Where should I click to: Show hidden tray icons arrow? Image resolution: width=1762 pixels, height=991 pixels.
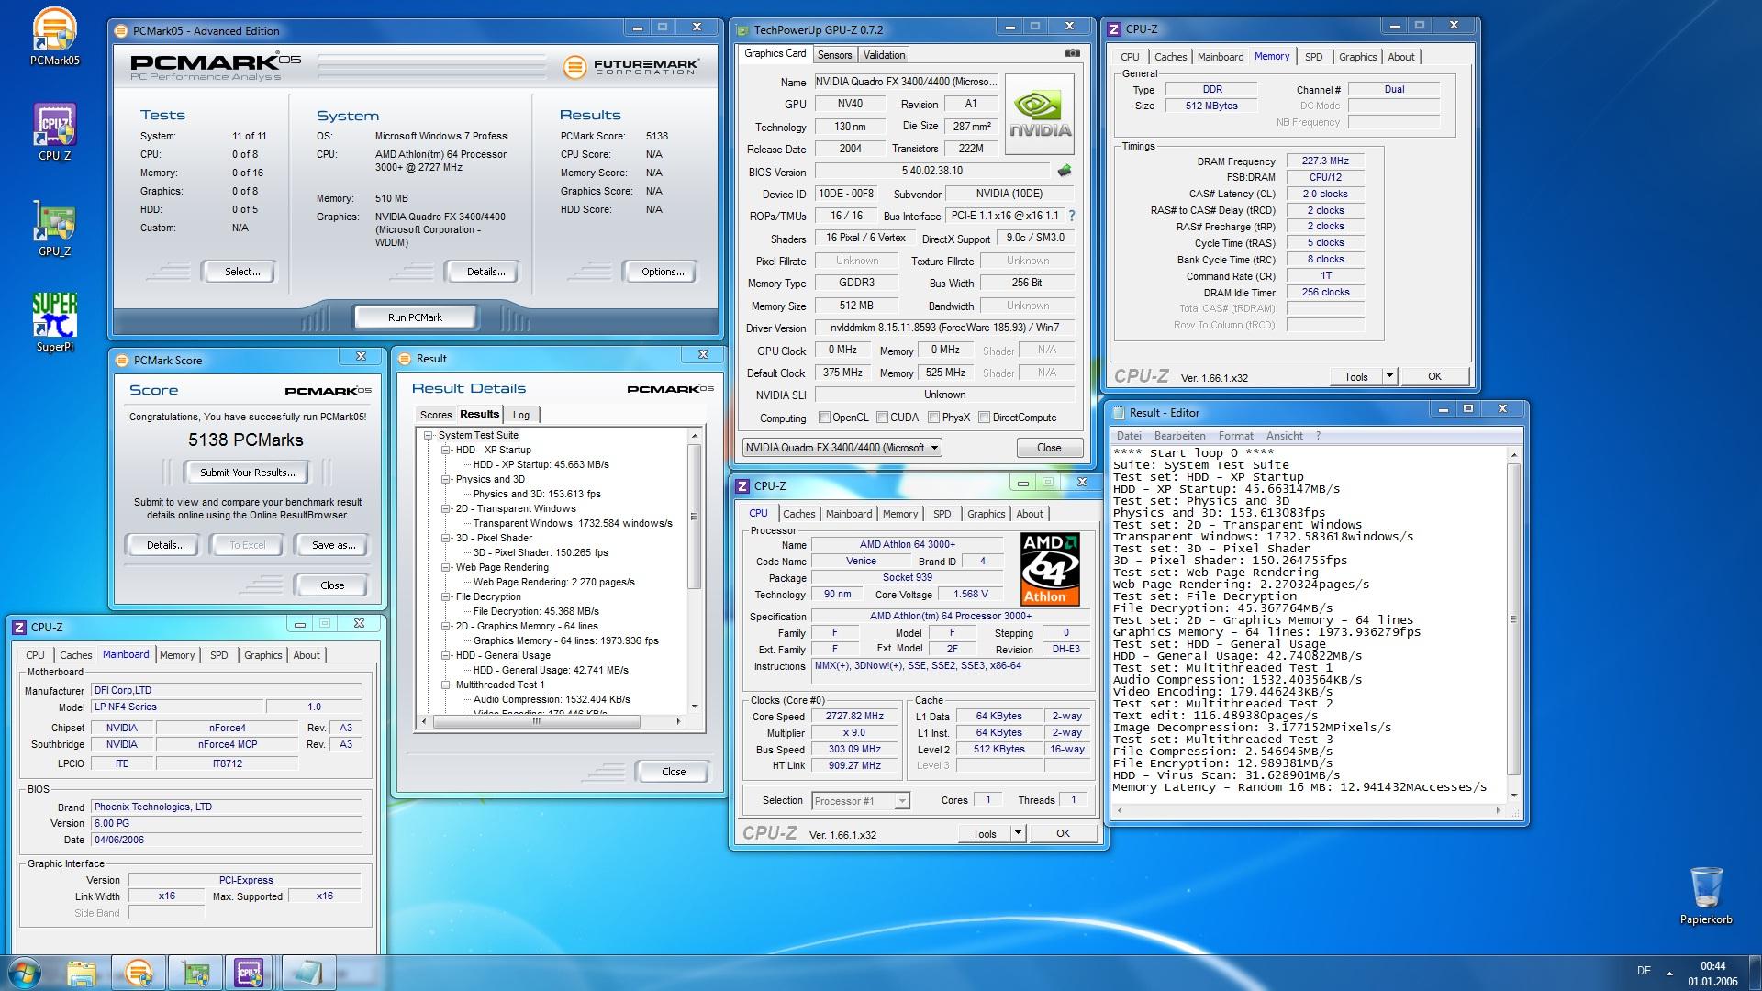(x=1669, y=974)
